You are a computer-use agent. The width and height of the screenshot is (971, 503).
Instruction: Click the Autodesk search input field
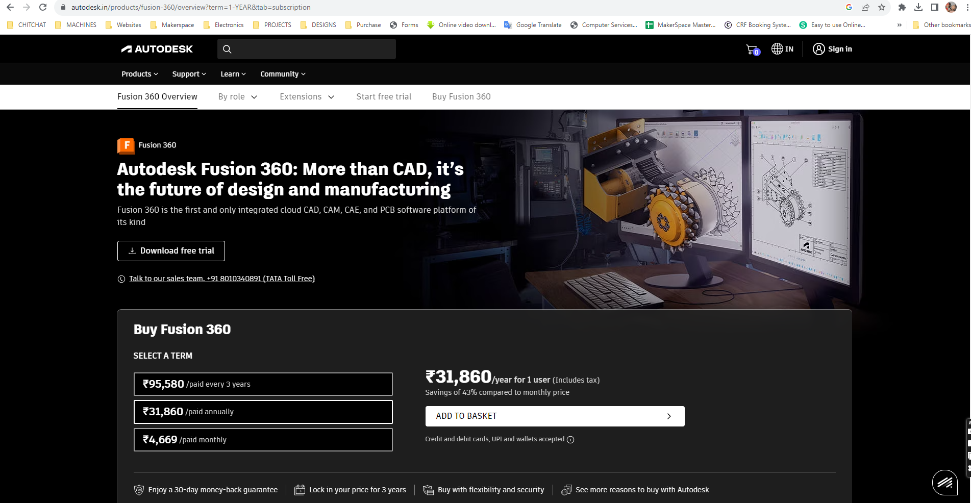click(x=306, y=49)
